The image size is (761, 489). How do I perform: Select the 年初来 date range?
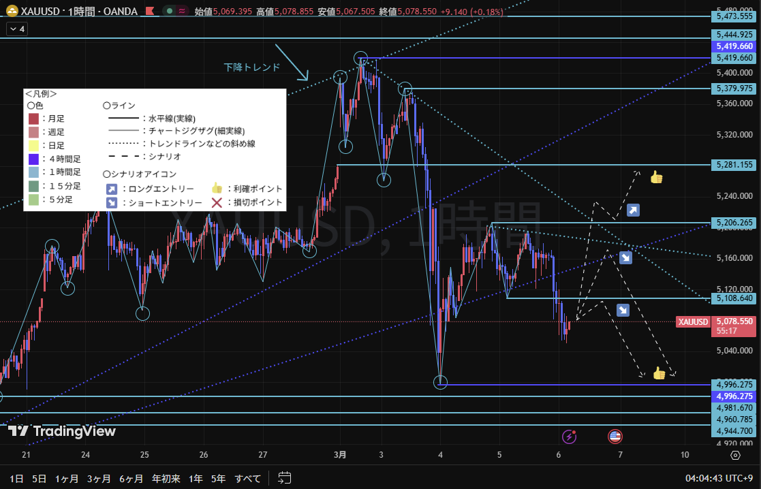coord(166,478)
